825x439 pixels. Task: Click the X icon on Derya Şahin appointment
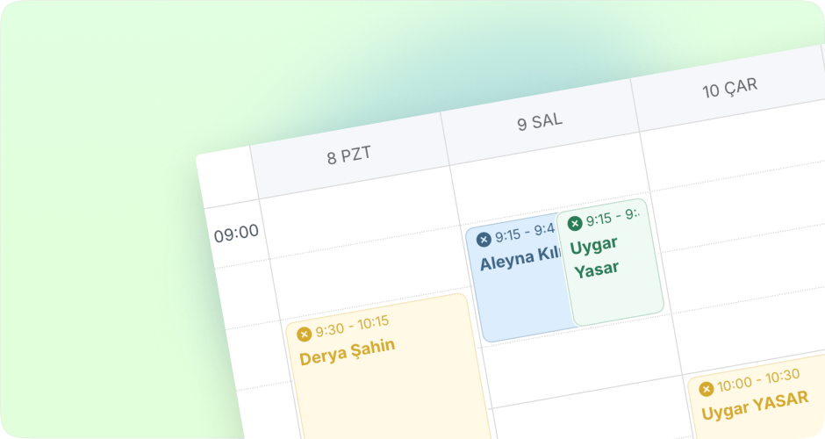pos(305,335)
